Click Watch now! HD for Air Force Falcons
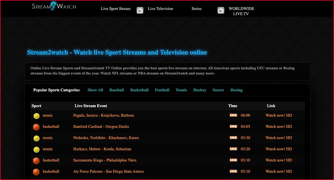Image resolution: width=334 pixels, height=180 pixels. point(279,171)
